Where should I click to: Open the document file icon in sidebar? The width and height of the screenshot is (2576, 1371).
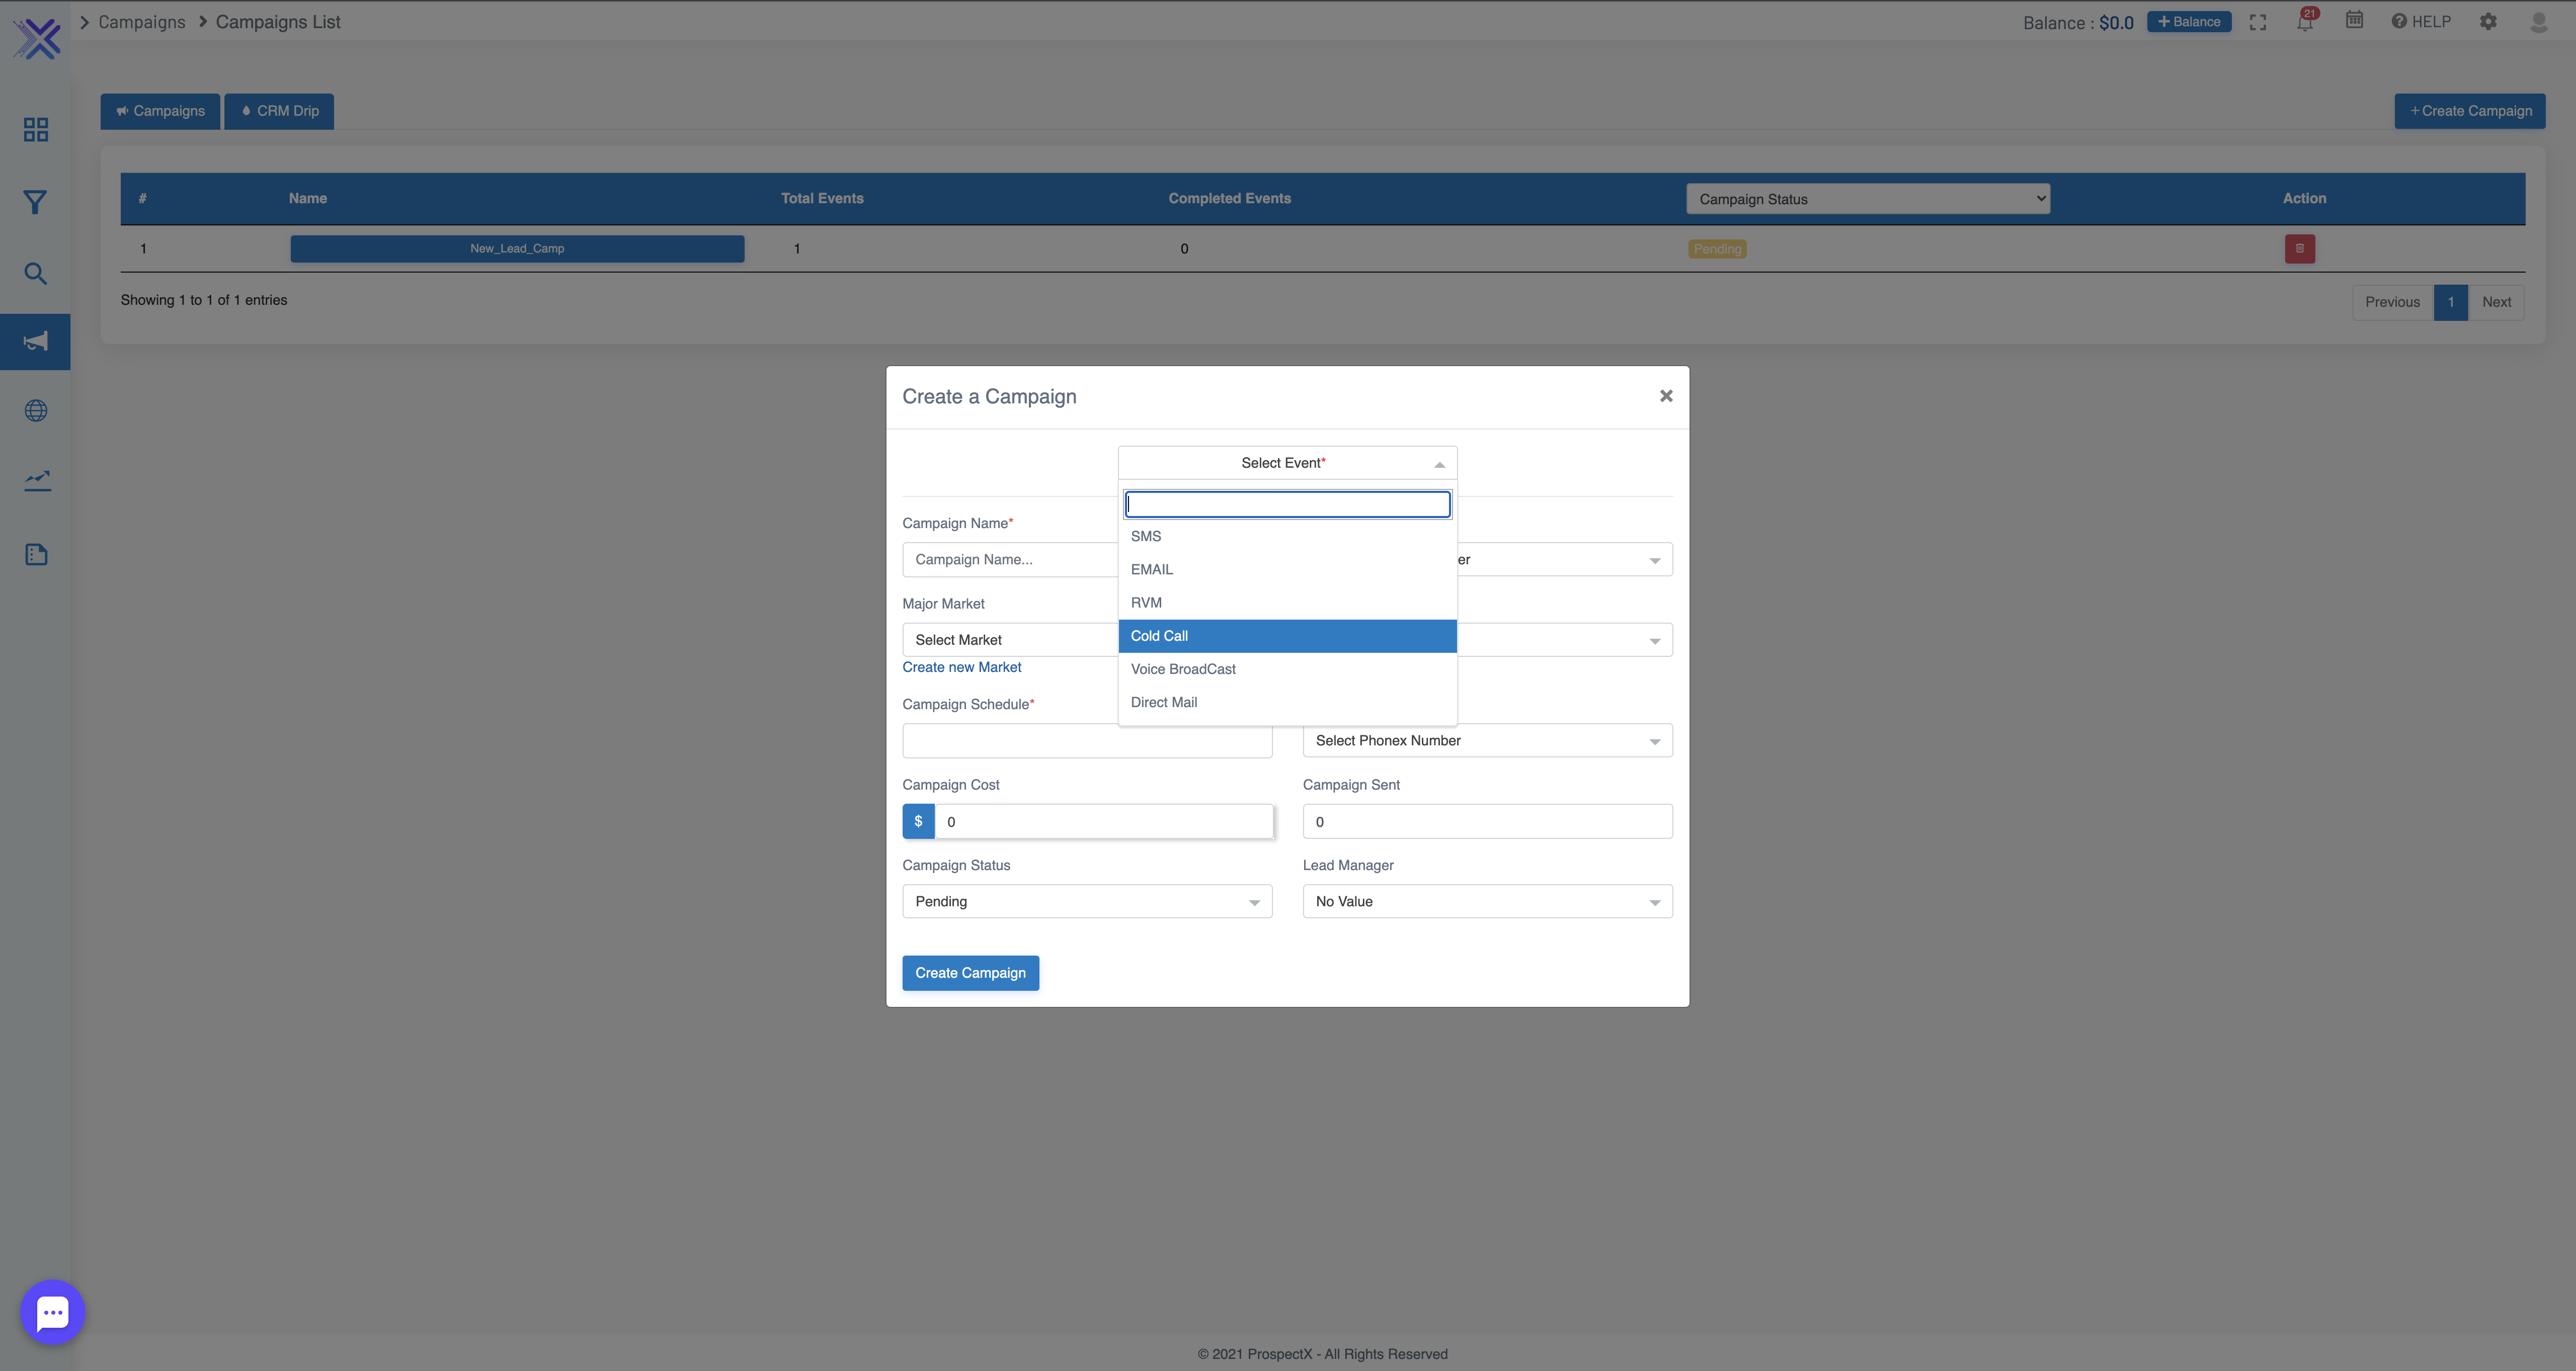(x=36, y=555)
